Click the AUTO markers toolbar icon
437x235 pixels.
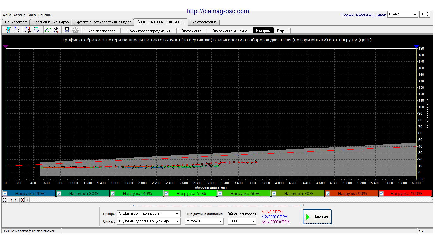click(28, 30)
